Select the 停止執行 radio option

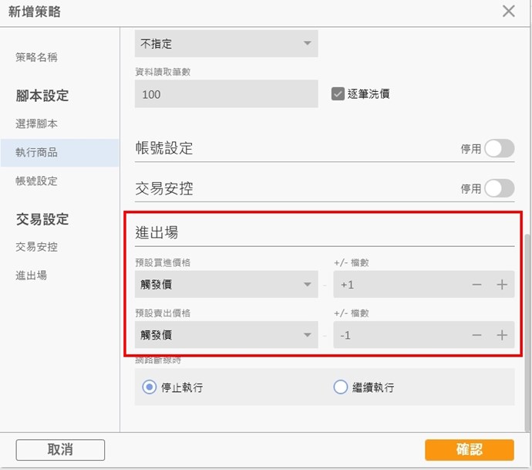click(150, 387)
